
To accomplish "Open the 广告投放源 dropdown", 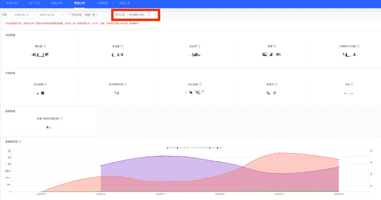I will point(97,15).
